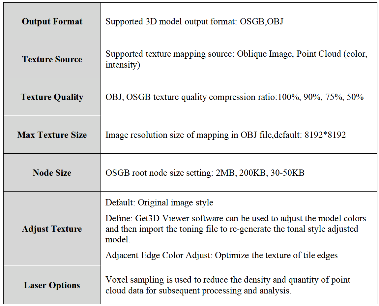Image resolution: width=379 pixels, height=306 pixels.
Task: Click the cloud data for subsequent processing line
Action: point(198,290)
